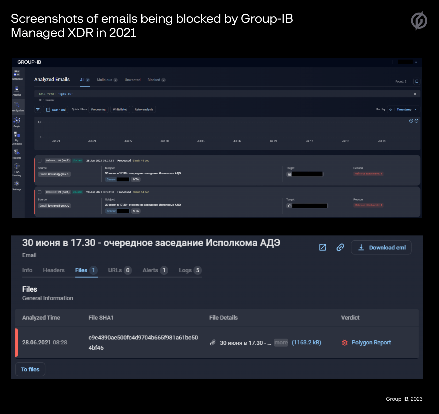This screenshot has height=414, width=439.
Task: Switch to the Headers tab of the email
Action: [x=54, y=270]
